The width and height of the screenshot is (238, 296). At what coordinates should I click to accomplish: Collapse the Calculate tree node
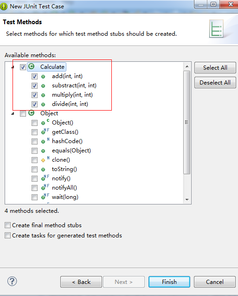[x=13, y=67]
